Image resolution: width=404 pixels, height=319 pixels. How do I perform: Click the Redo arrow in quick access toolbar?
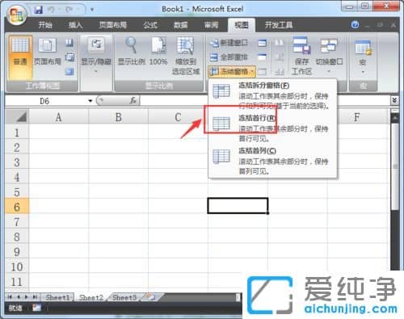click(69, 10)
